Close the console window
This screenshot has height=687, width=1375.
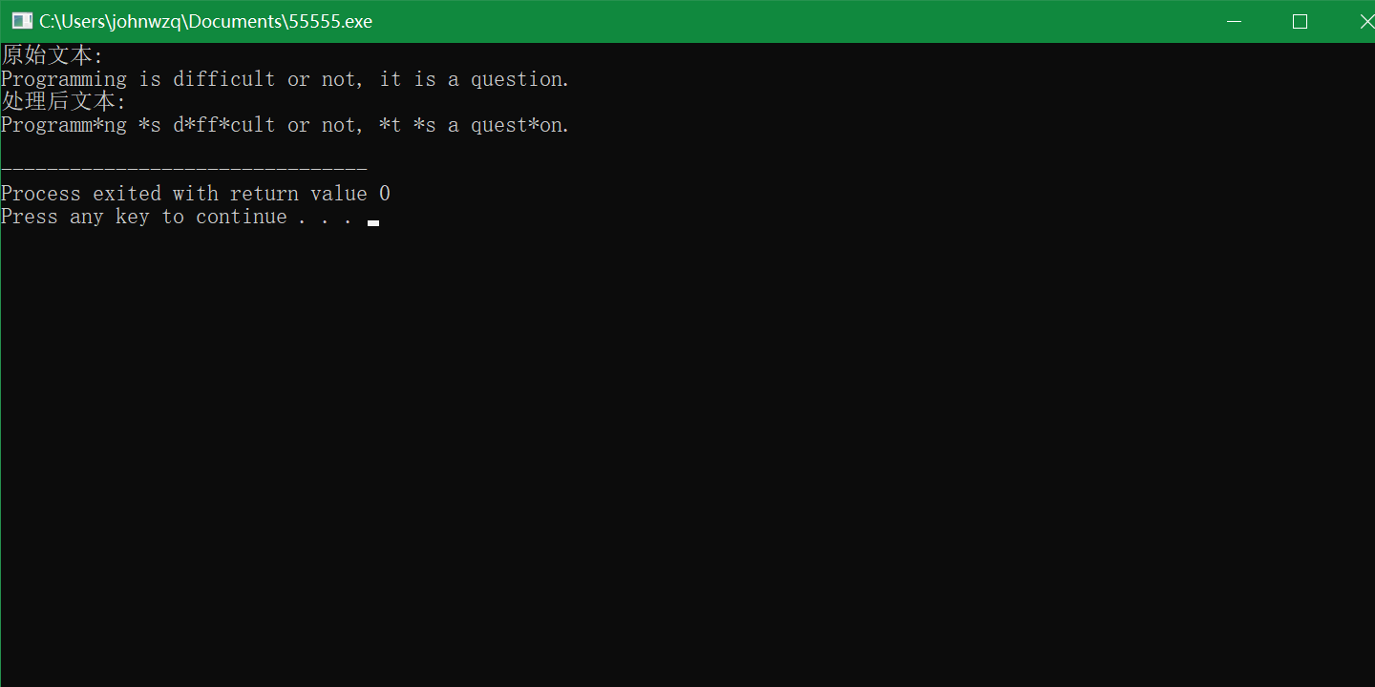(1365, 20)
